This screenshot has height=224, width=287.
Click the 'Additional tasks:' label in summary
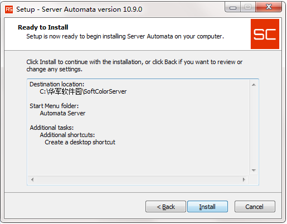[52, 128]
